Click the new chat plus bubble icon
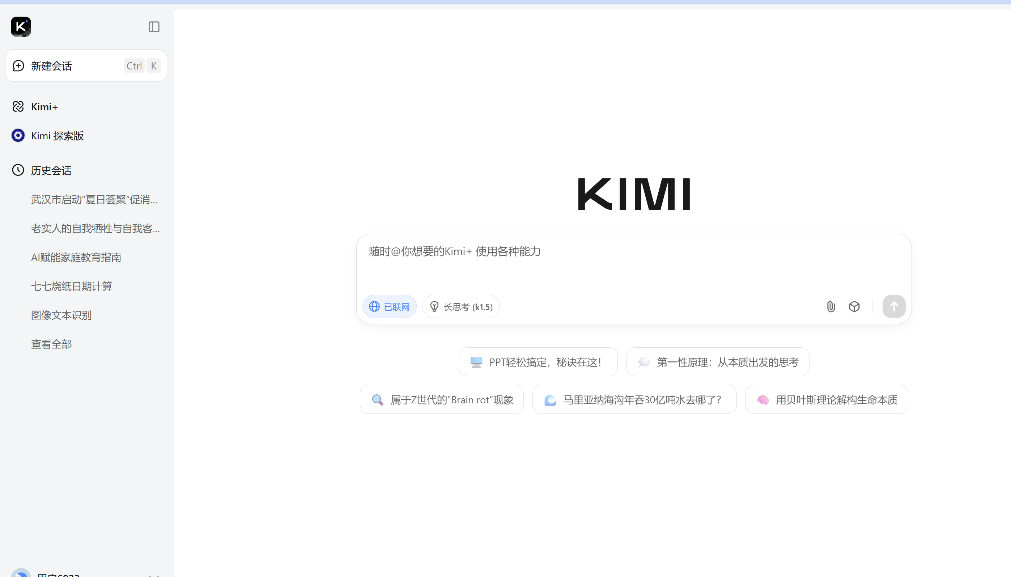 pyautogui.click(x=18, y=66)
